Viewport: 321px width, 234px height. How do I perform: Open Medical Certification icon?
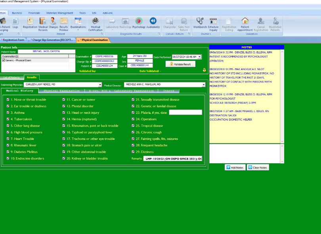[96, 24]
